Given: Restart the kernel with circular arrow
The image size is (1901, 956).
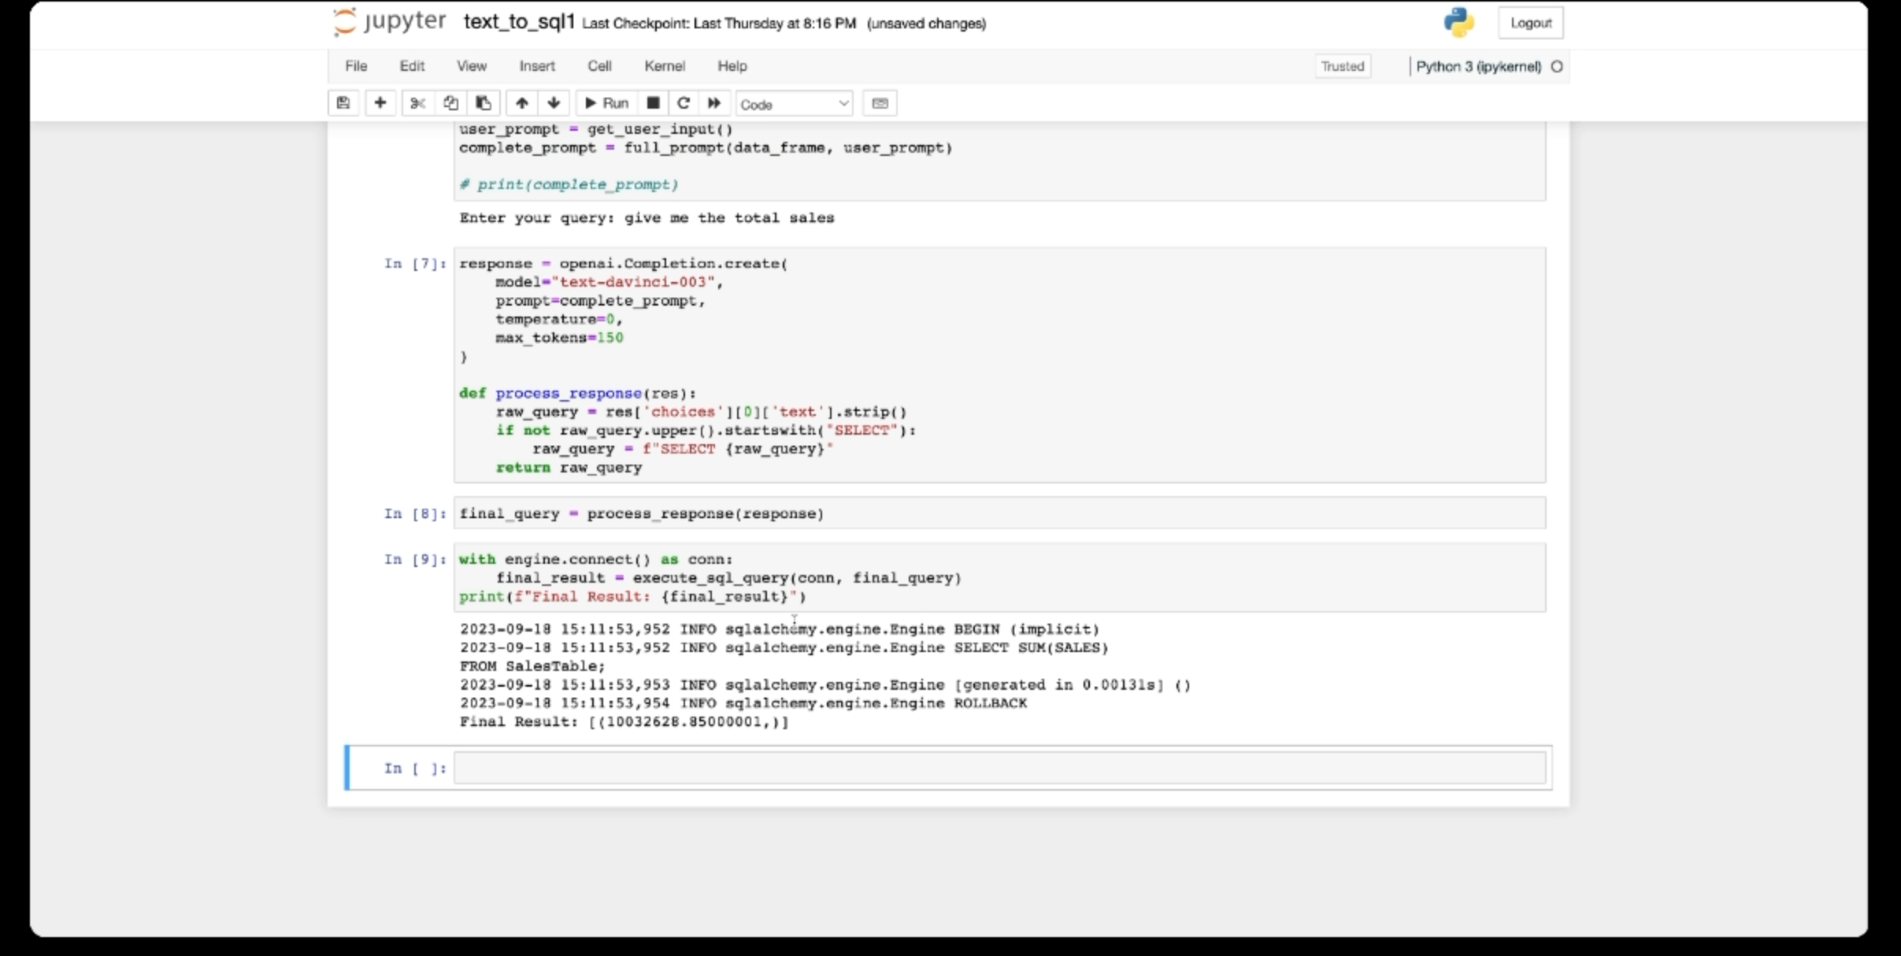Looking at the screenshot, I should coord(684,103).
